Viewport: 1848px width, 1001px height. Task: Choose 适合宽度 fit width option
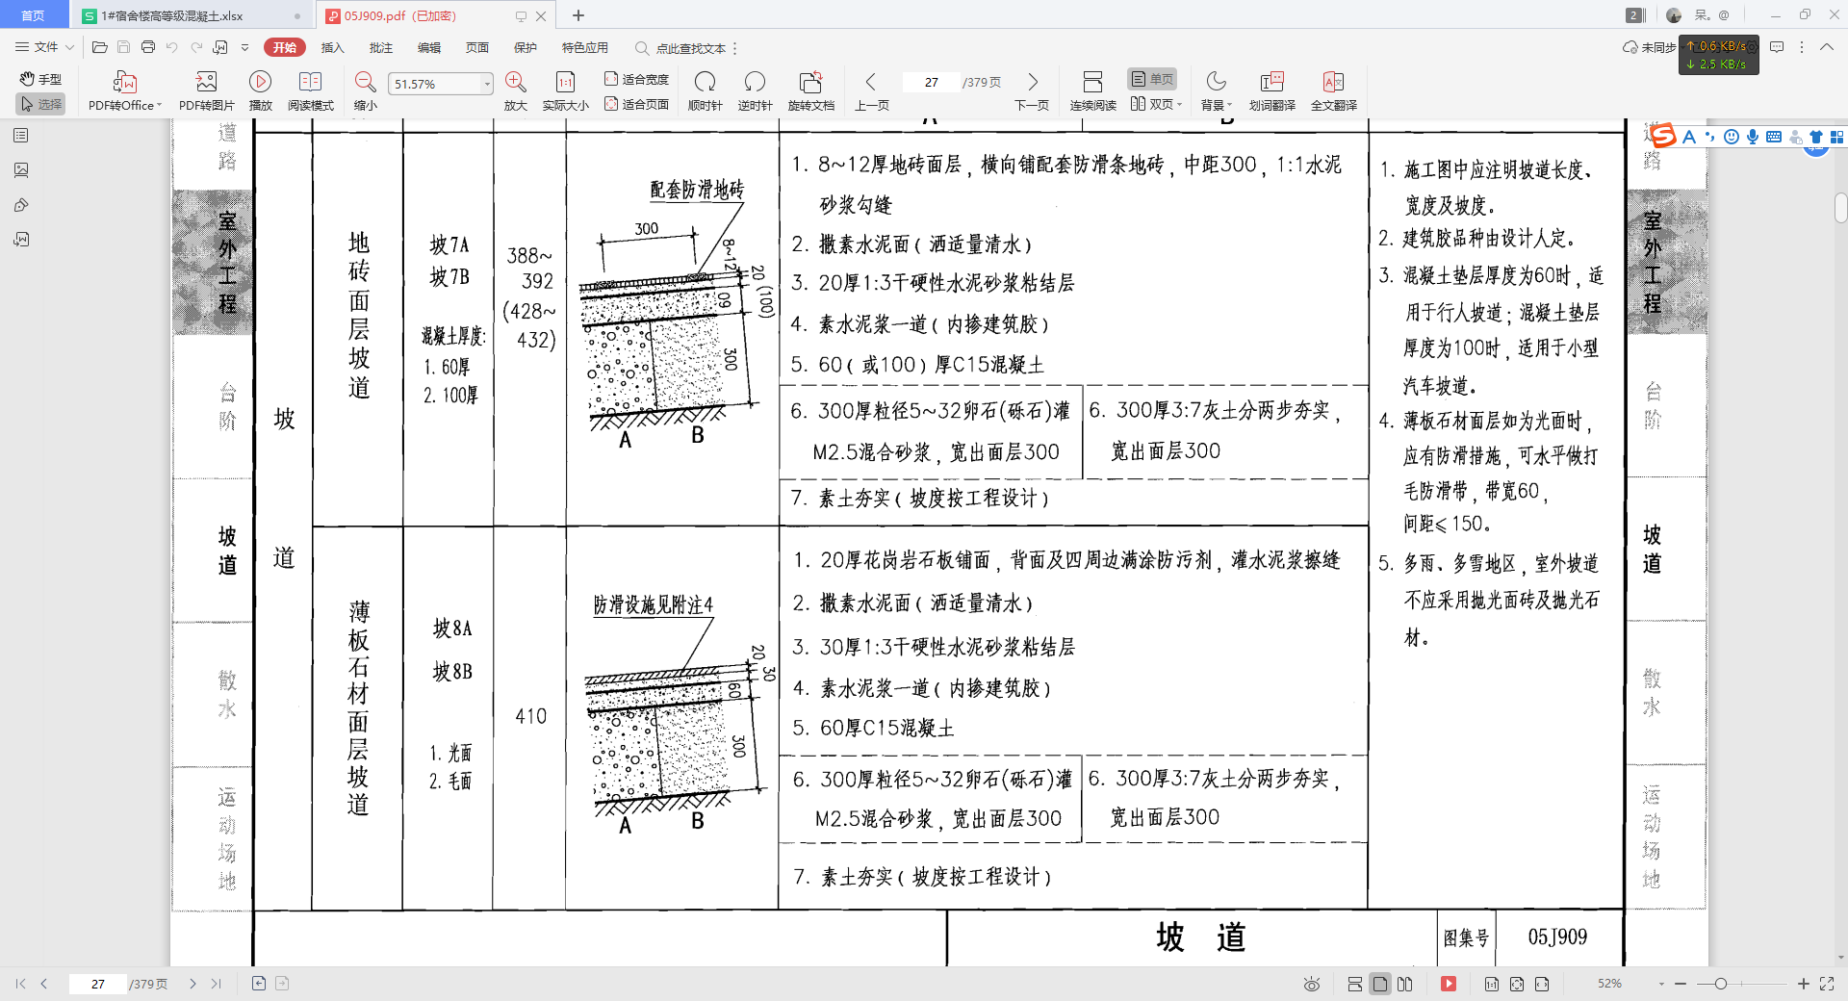coord(636,79)
